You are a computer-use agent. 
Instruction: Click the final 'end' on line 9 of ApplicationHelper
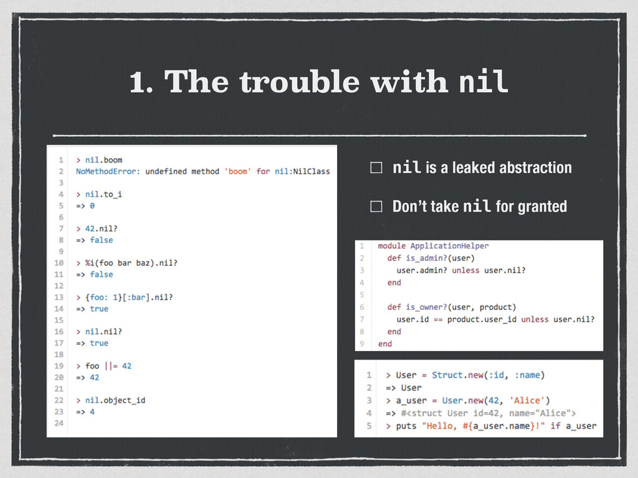click(385, 344)
